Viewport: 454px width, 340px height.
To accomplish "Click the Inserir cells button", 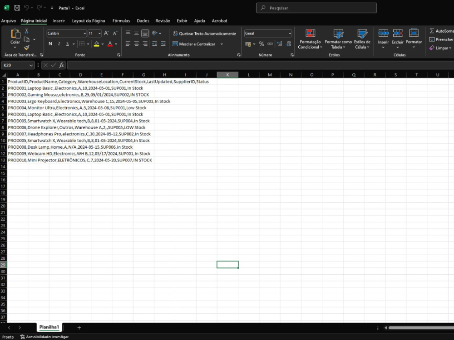I will coord(383,39).
